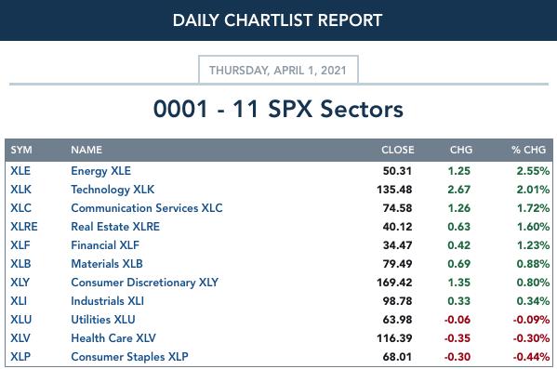This screenshot has height=369, width=557.
Task: Sort by the CLOSE column header
Action: (397, 150)
